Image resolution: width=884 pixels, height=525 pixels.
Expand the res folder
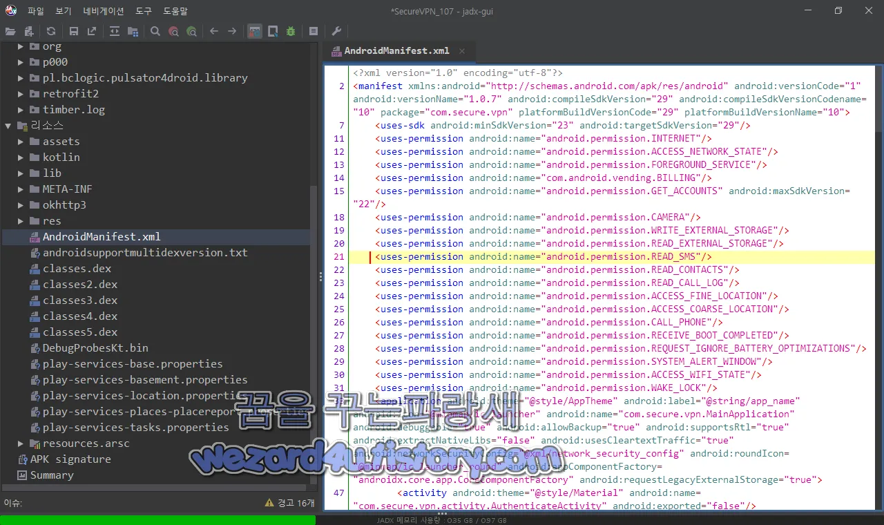pos(21,220)
